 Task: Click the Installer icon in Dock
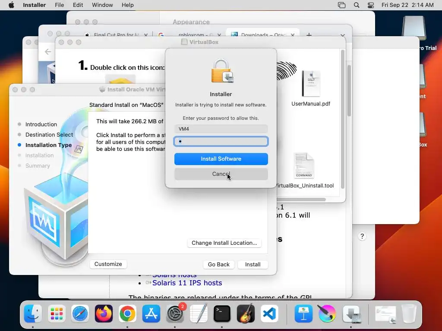(351, 314)
